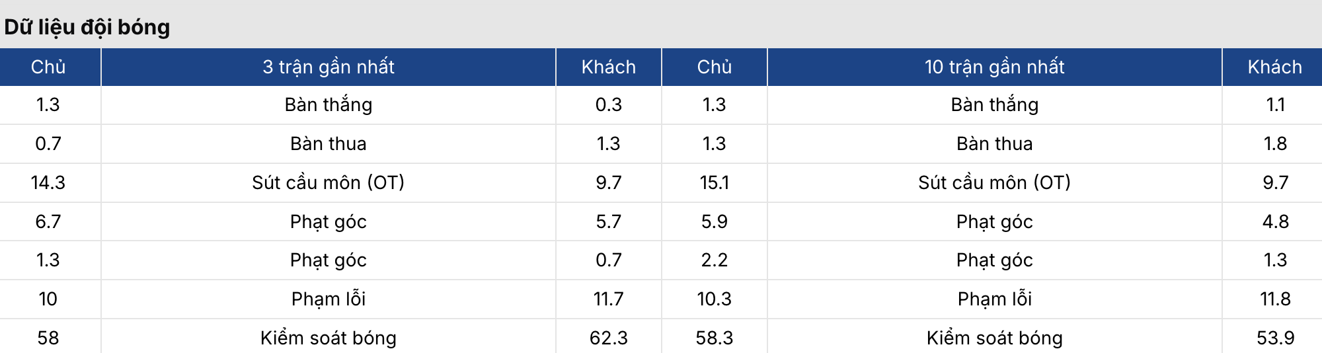
Task: Click 'Sút cầu môn (OT)' in 10-match table
Action: (x=994, y=182)
